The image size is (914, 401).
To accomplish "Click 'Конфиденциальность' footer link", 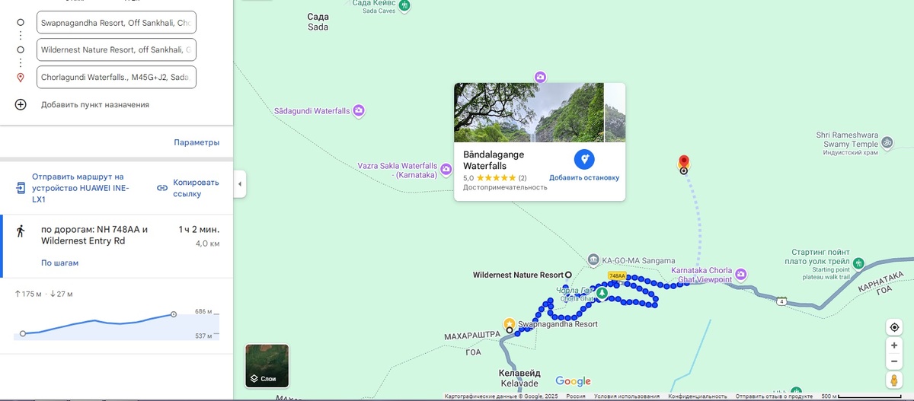I will (698, 396).
